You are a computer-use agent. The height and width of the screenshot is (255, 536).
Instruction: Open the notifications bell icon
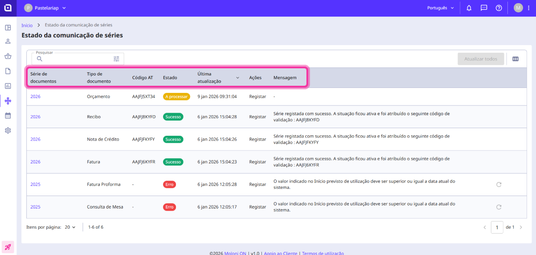(469, 8)
